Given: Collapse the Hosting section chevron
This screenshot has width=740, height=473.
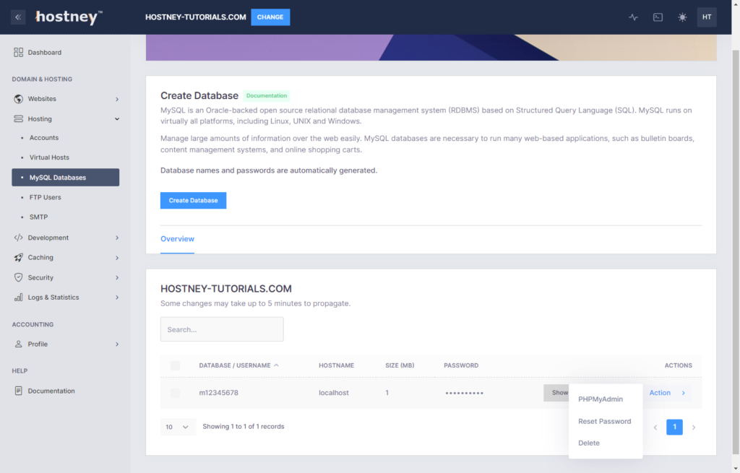Looking at the screenshot, I should [x=116, y=118].
